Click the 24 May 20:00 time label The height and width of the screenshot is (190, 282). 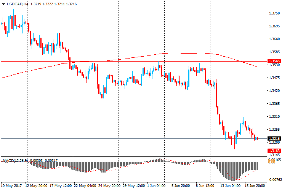point(109,186)
